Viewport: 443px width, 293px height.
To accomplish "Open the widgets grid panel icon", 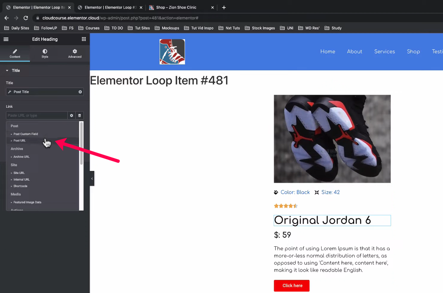I will [84, 39].
